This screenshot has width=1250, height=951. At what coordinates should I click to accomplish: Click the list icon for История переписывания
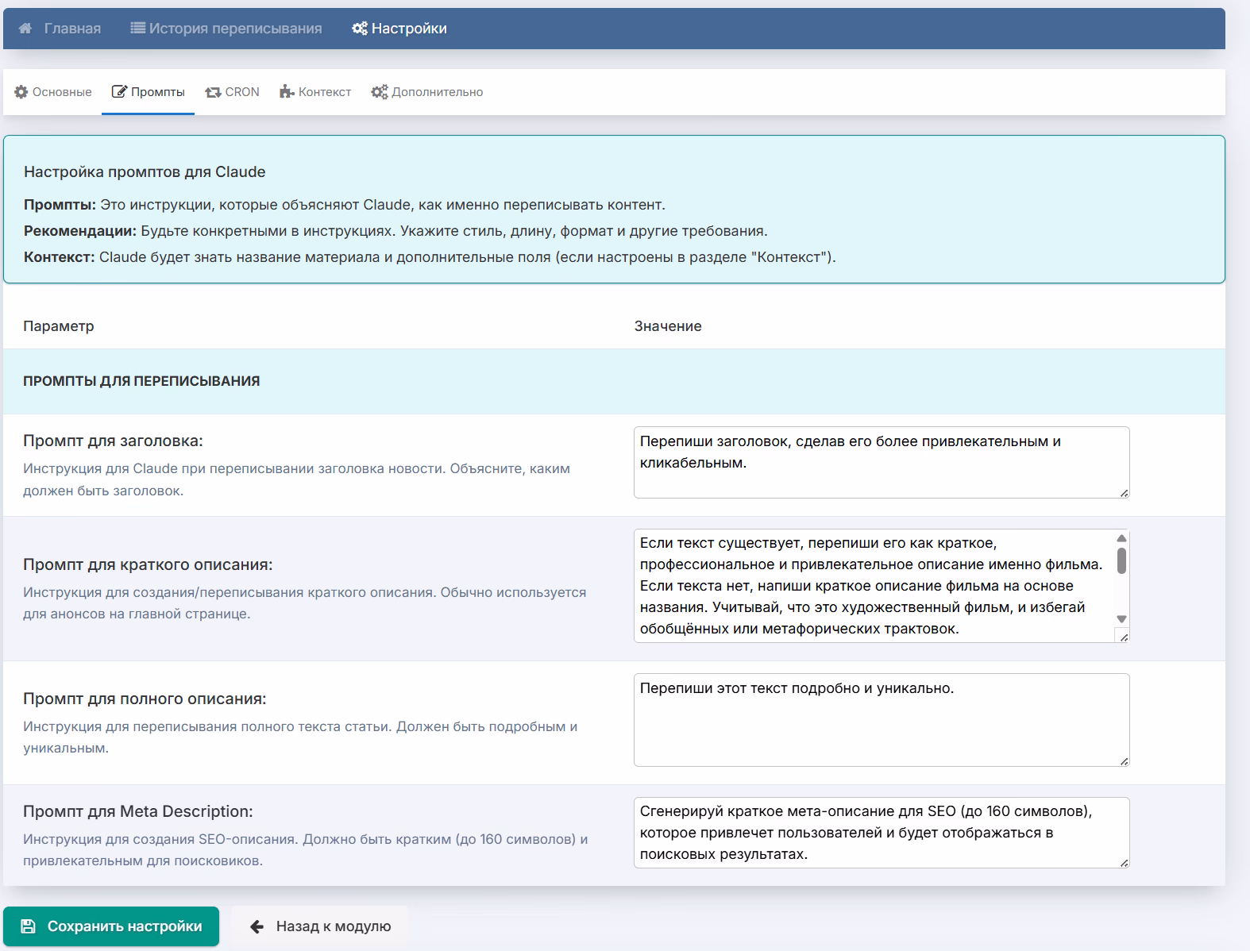click(137, 29)
